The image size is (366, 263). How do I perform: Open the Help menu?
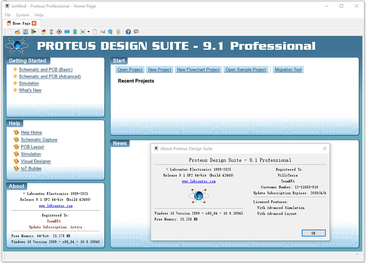[39, 15]
